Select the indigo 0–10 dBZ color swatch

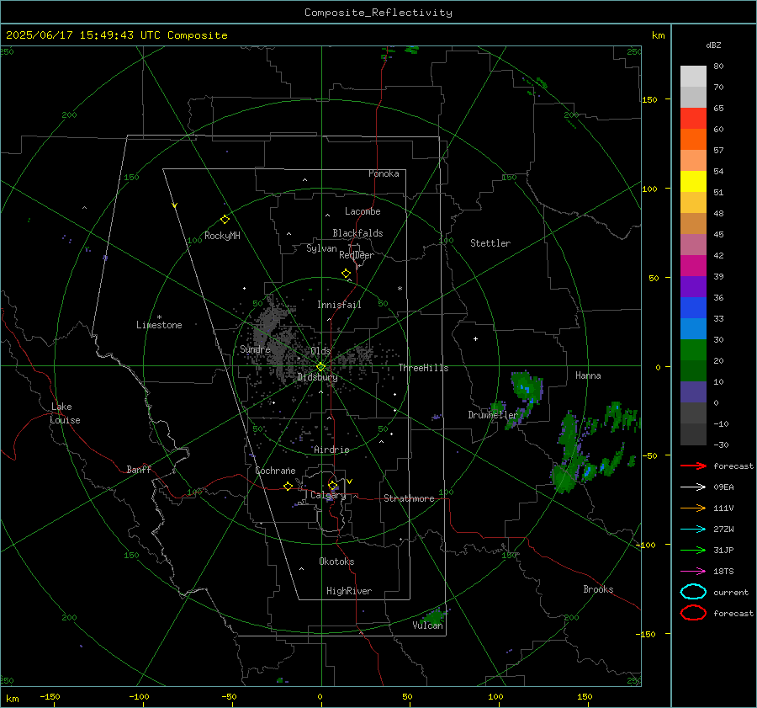[x=693, y=392]
